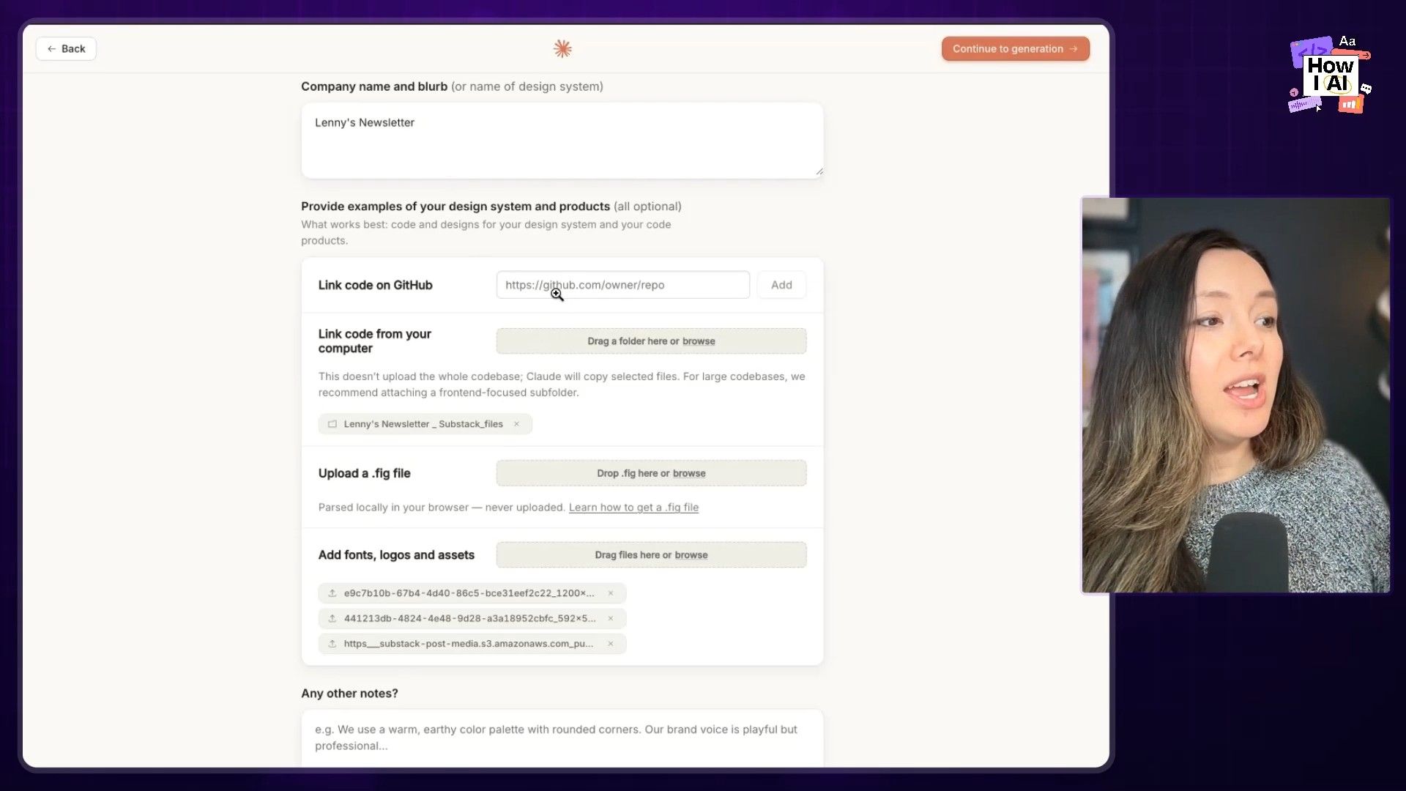Focus the company name and blurb field
Image resolution: width=1406 pixels, height=791 pixels.
(562, 140)
